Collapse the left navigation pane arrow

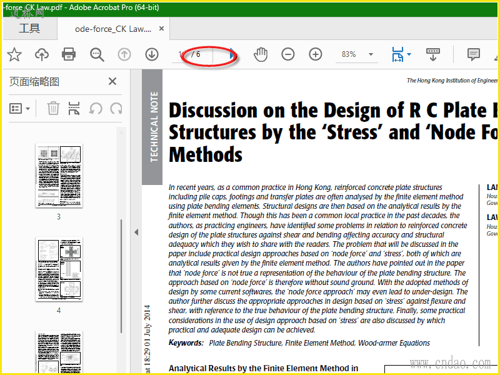(x=136, y=232)
